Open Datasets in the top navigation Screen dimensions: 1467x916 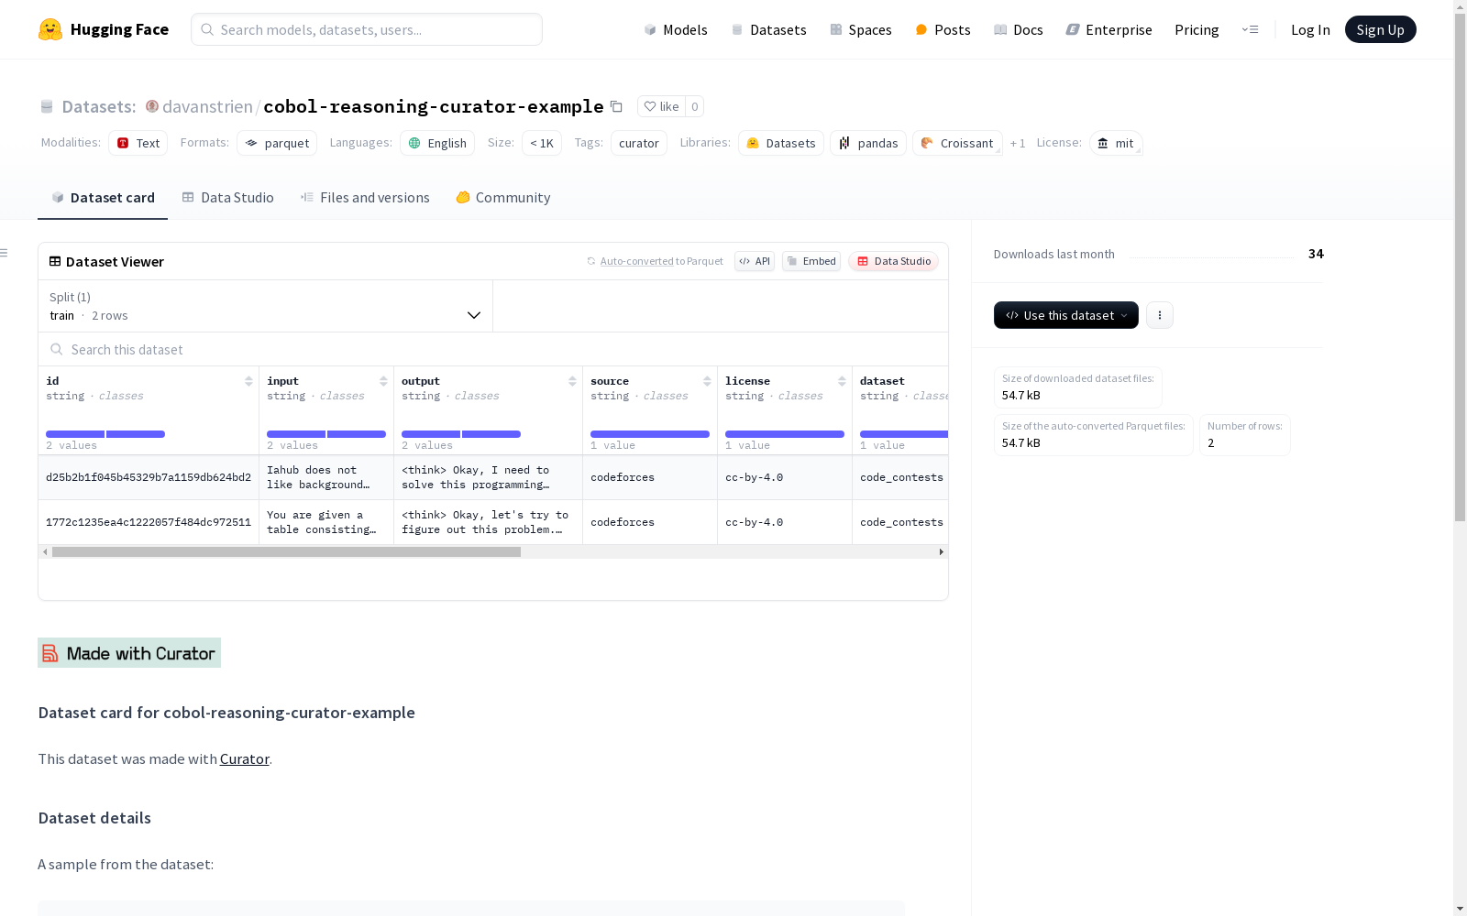coord(768,29)
